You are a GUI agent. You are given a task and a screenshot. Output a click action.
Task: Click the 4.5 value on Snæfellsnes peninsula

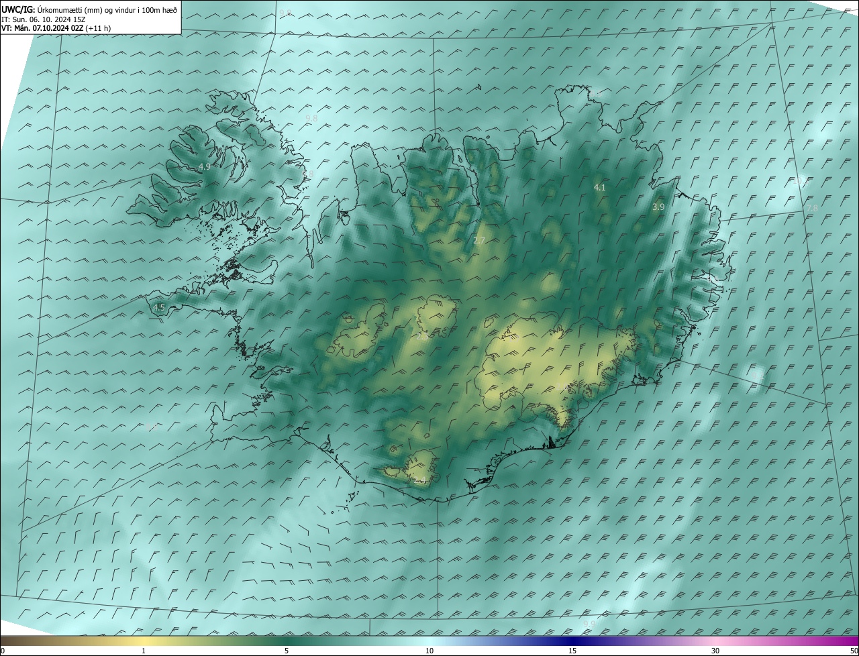(x=159, y=308)
